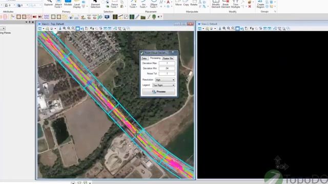
Task: Open the Legend dropdown set to Top Right
Action: click(163, 85)
